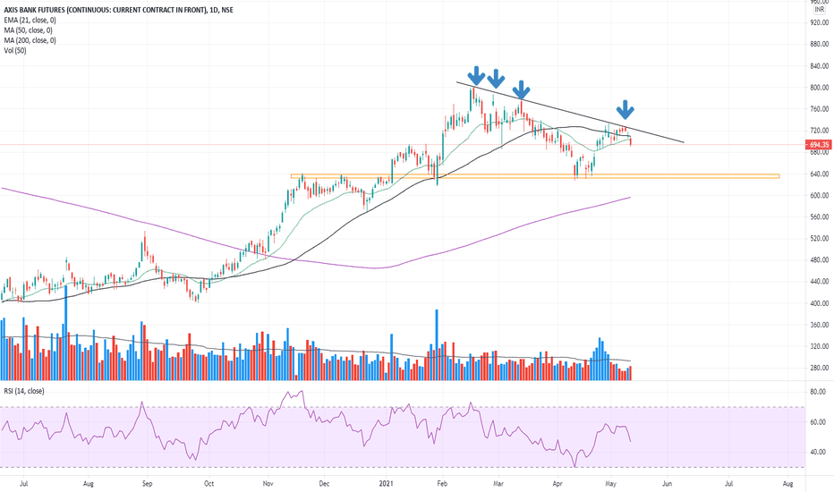Click the 720.00 price axis label

point(820,131)
